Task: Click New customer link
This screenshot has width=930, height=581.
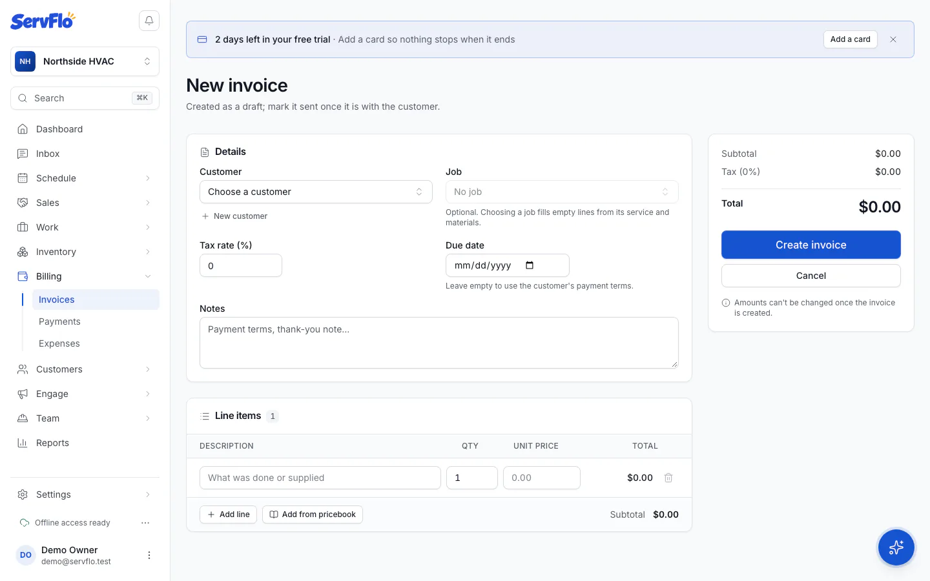Action: [x=235, y=216]
